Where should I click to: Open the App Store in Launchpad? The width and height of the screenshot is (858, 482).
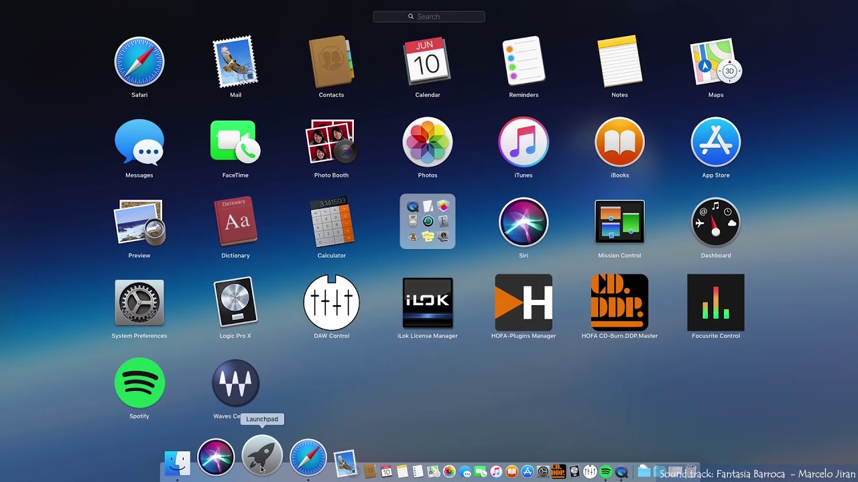[x=716, y=142]
